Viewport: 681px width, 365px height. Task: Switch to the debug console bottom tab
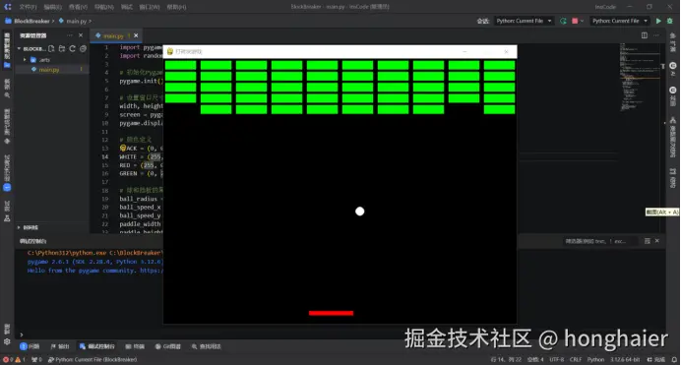point(96,346)
